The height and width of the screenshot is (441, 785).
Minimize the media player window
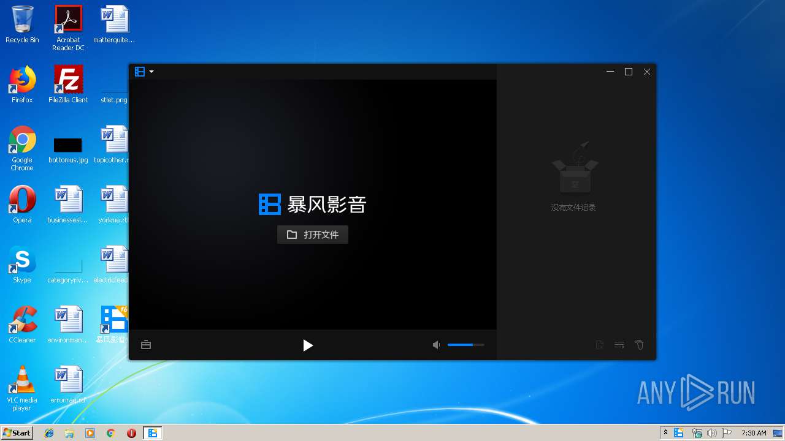[x=610, y=72]
